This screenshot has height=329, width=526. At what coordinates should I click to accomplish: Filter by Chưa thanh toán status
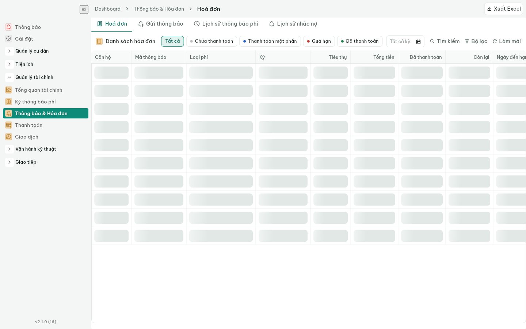pos(211,41)
